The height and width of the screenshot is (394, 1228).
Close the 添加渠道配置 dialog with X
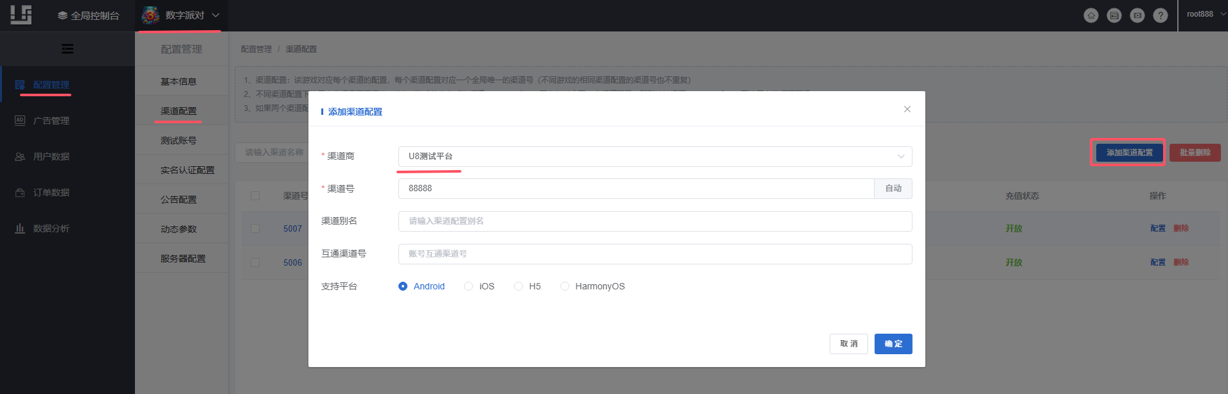pos(907,109)
